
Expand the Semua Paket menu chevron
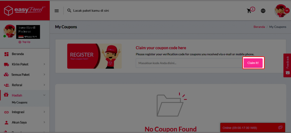click(44, 75)
